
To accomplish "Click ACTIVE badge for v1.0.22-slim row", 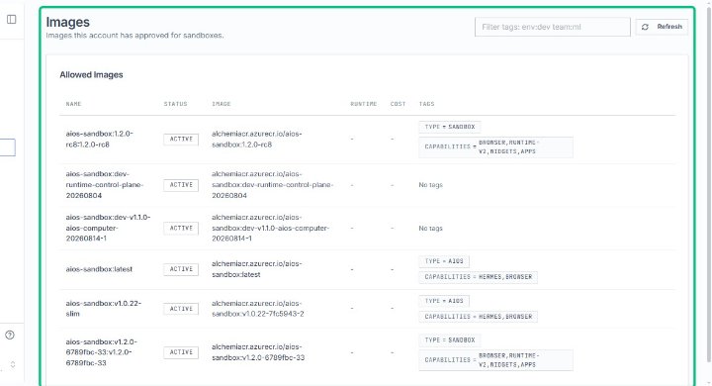I will 181,309.
